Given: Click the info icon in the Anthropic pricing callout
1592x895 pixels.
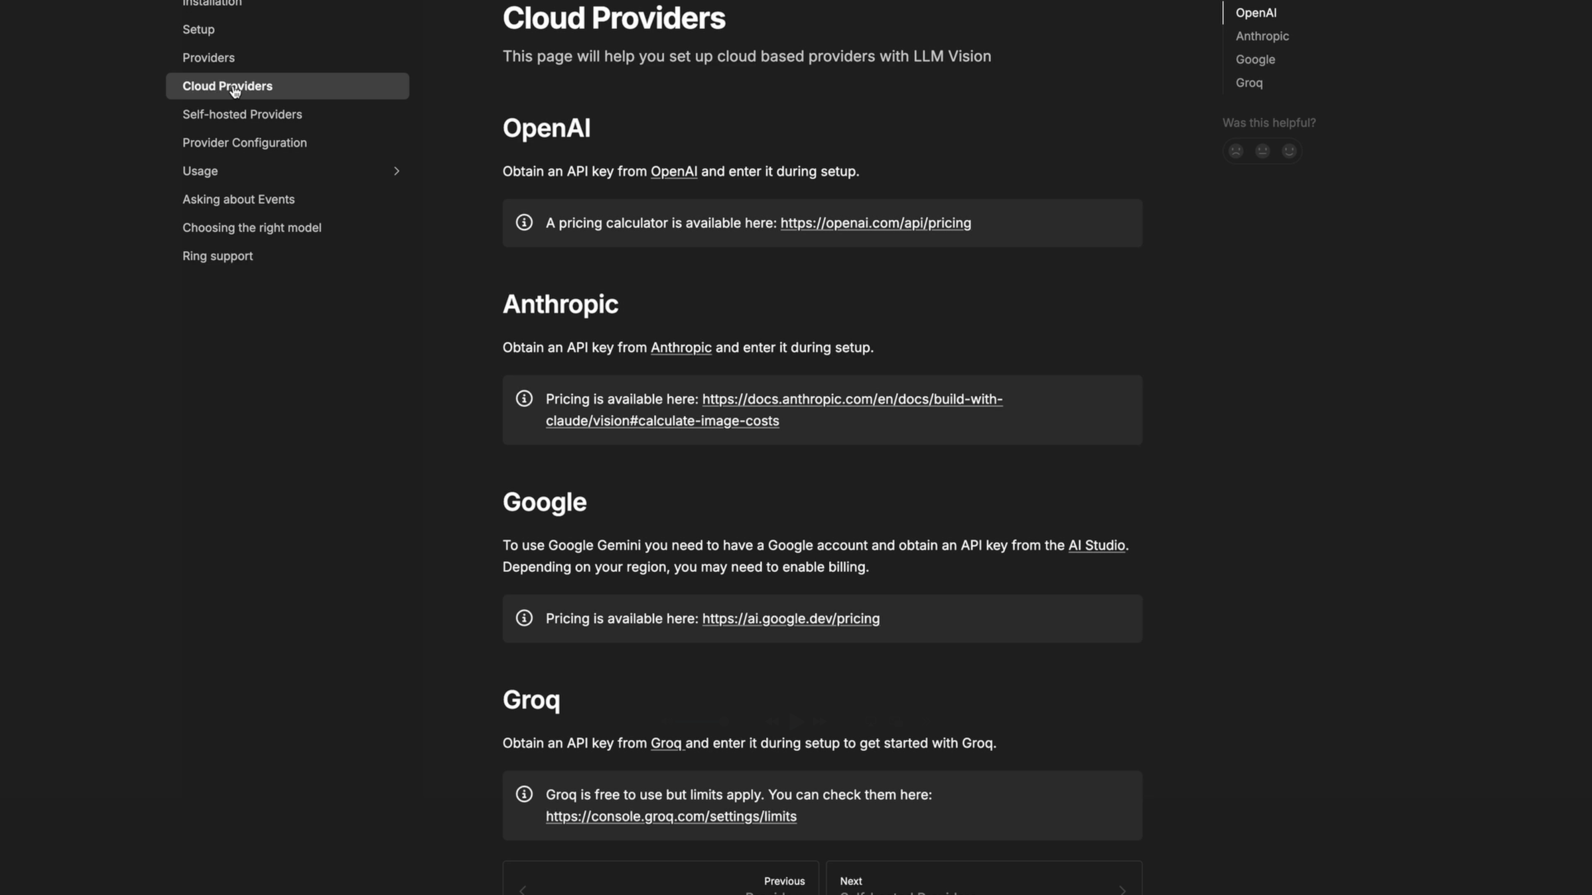Looking at the screenshot, I should coord(524,398).
